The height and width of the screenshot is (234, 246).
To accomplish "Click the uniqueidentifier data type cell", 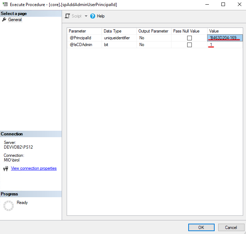I will [119, 38].
